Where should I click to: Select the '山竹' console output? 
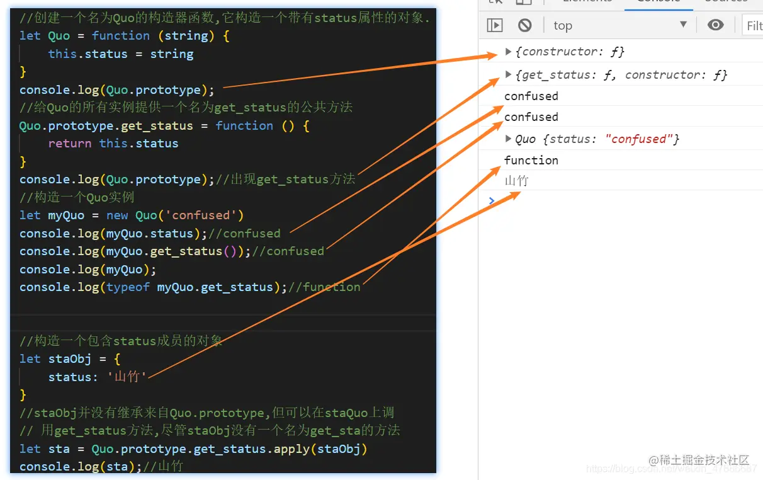pos(517,181)
